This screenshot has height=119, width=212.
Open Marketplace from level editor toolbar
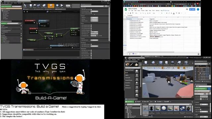click(x=166, y=63)
